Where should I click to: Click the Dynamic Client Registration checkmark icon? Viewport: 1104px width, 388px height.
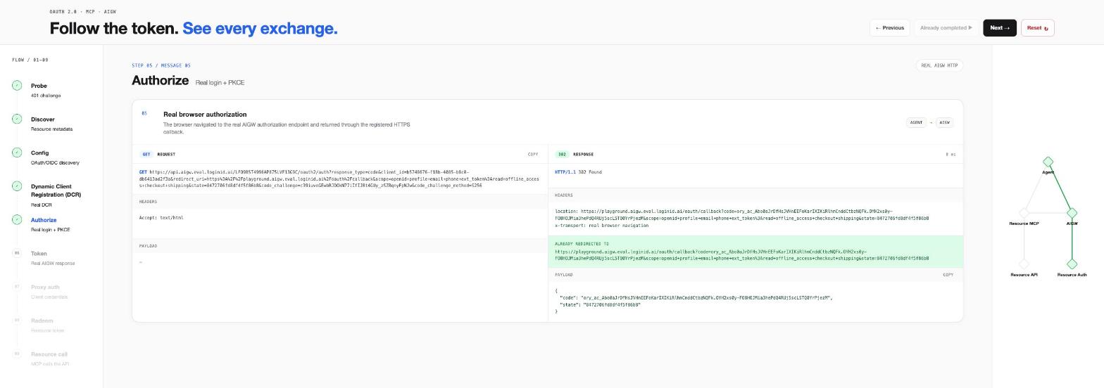[17, 186]
